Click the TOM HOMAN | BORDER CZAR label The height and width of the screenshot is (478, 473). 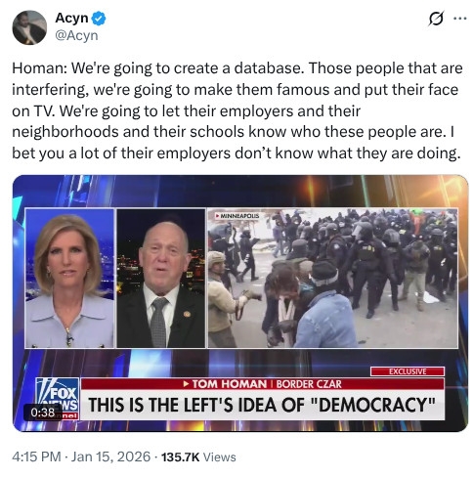pos(263,384)
